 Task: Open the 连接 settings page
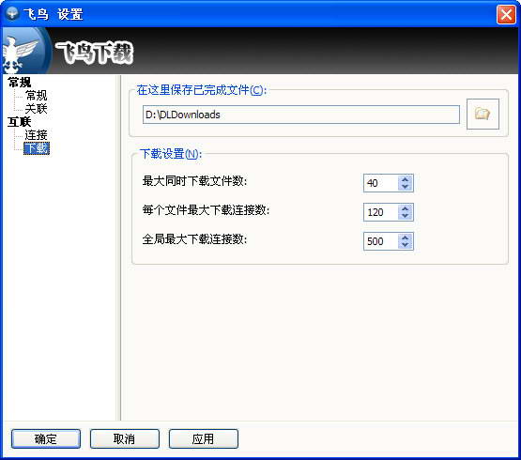coord(36,135)
